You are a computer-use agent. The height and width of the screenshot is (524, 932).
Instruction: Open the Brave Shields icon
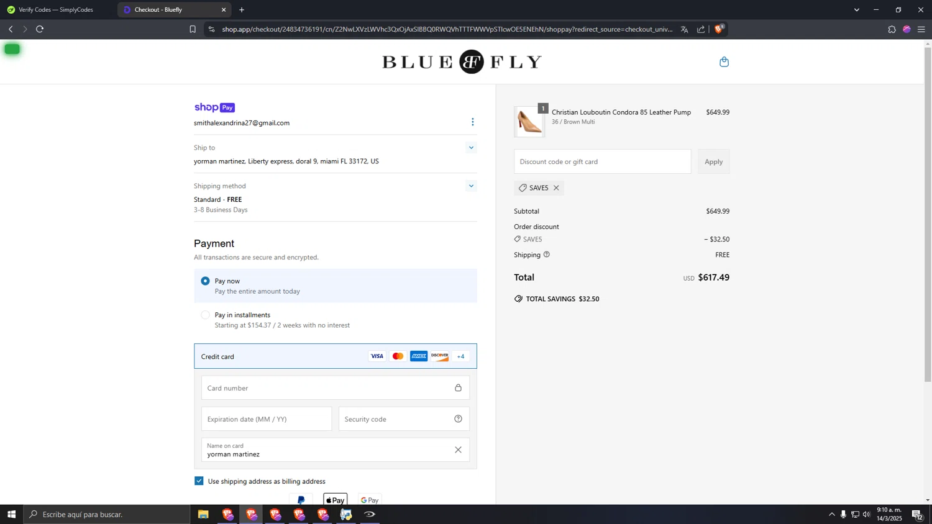click(x=719, y=29)
